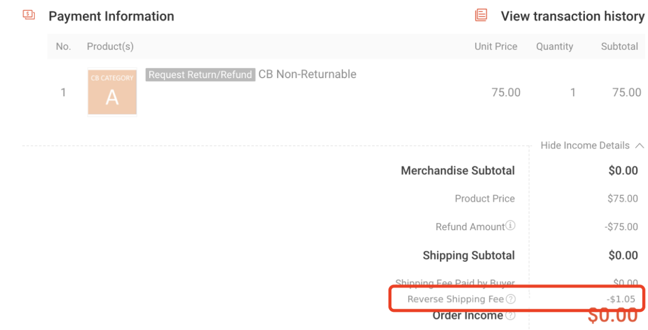This screenshot has width=648, height=330.
Task: Click the transaction history document icon
Action: click(x=481, y=15)
